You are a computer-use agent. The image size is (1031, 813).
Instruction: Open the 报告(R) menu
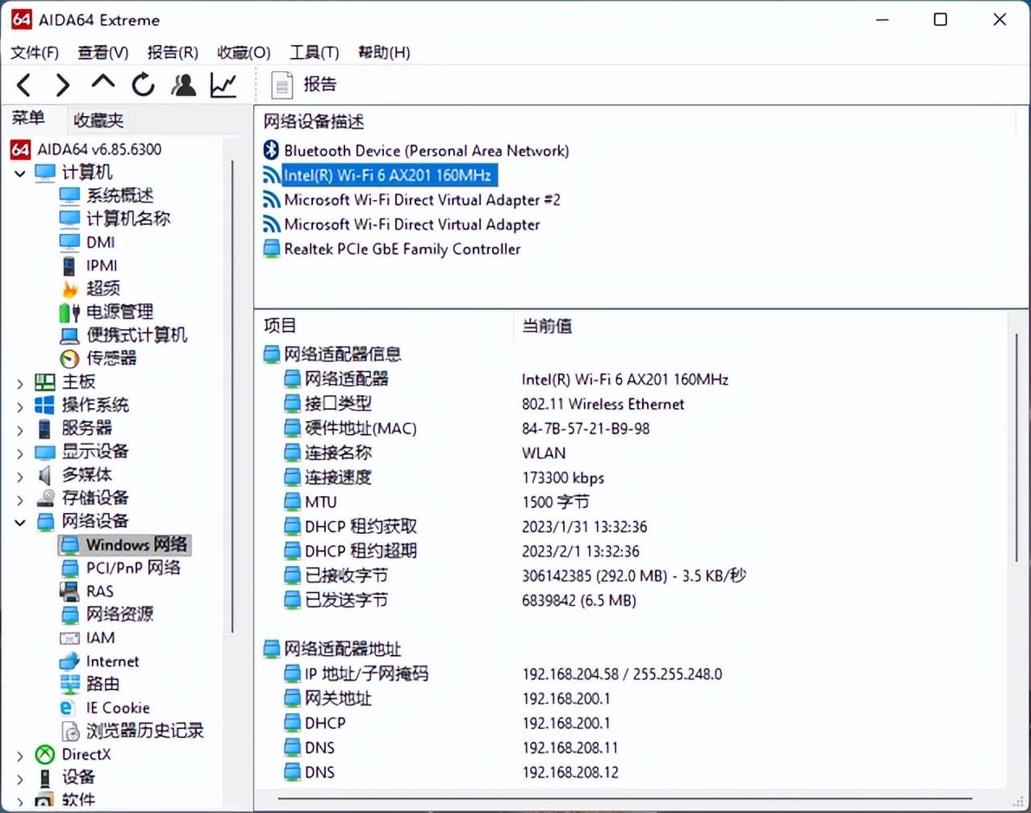click(x=173, y=52)
